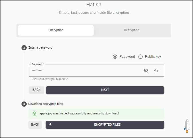Click BACK in the password step
The height and width of the screenshot is (138, 193).
[36, 90]
